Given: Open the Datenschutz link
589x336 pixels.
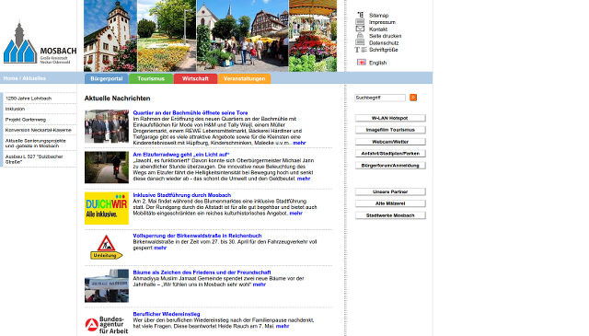Looking at the screenshot, I should click(384, 43).
